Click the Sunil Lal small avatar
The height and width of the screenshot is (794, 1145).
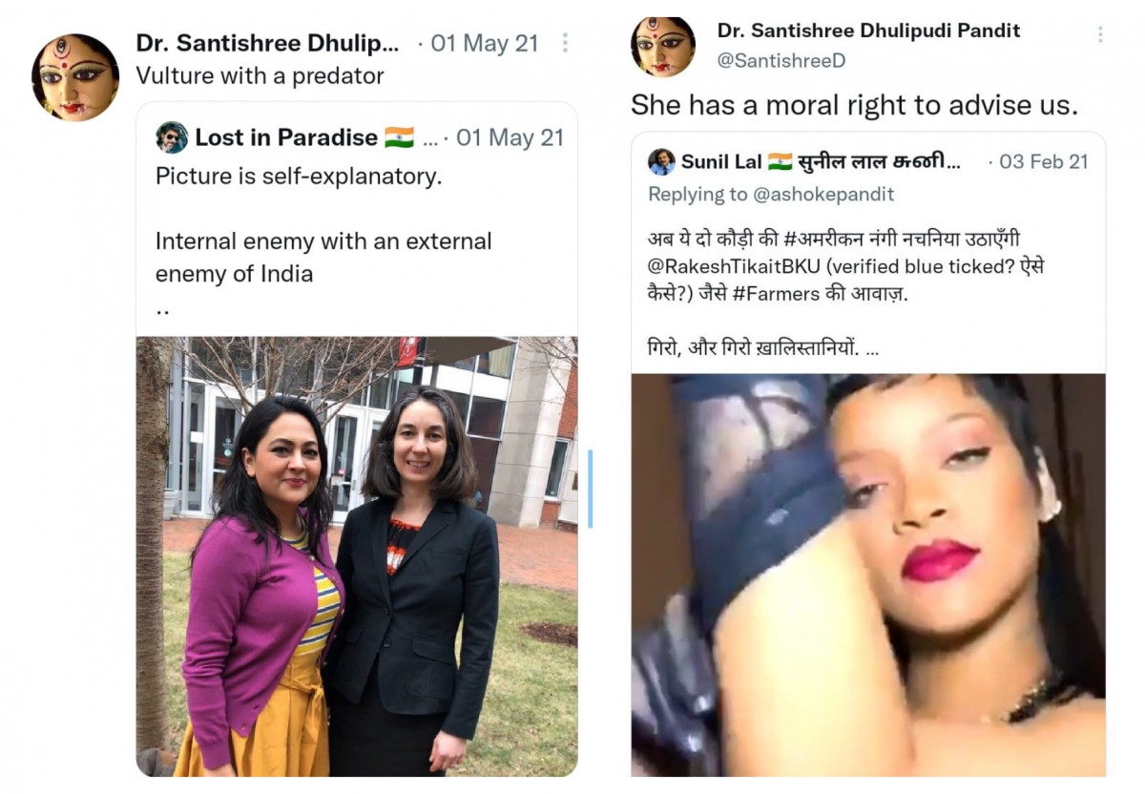[661, 161]
